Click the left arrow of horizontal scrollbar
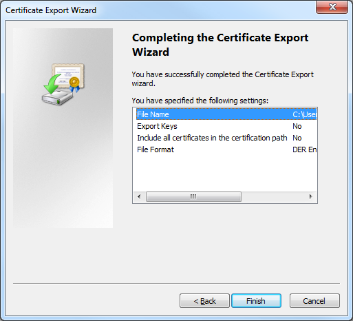This screenshot has width=353, height=321. (139, 196)
